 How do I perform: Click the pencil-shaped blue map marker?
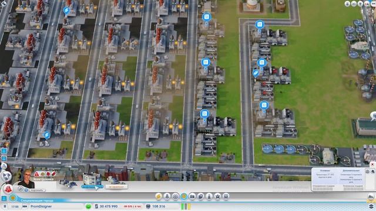tap(256, 73)
